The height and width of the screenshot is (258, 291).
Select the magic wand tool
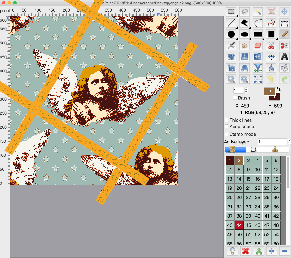click(258, 12)
